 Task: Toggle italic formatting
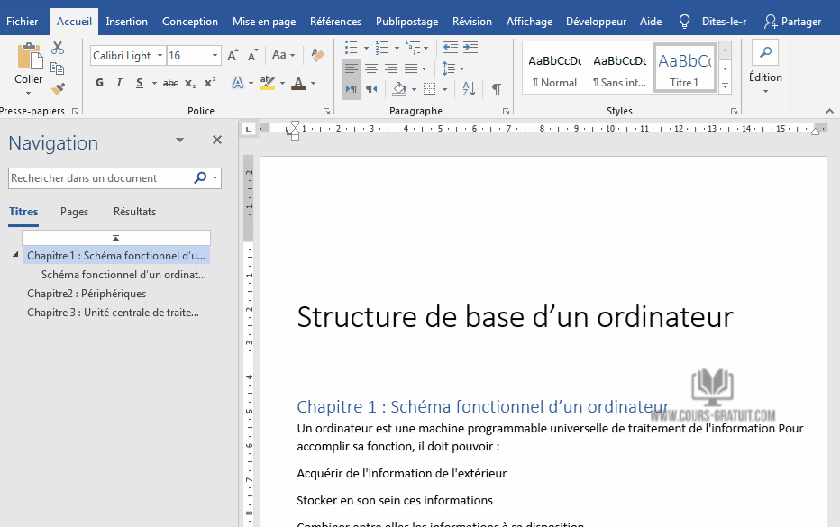[119, 83]
